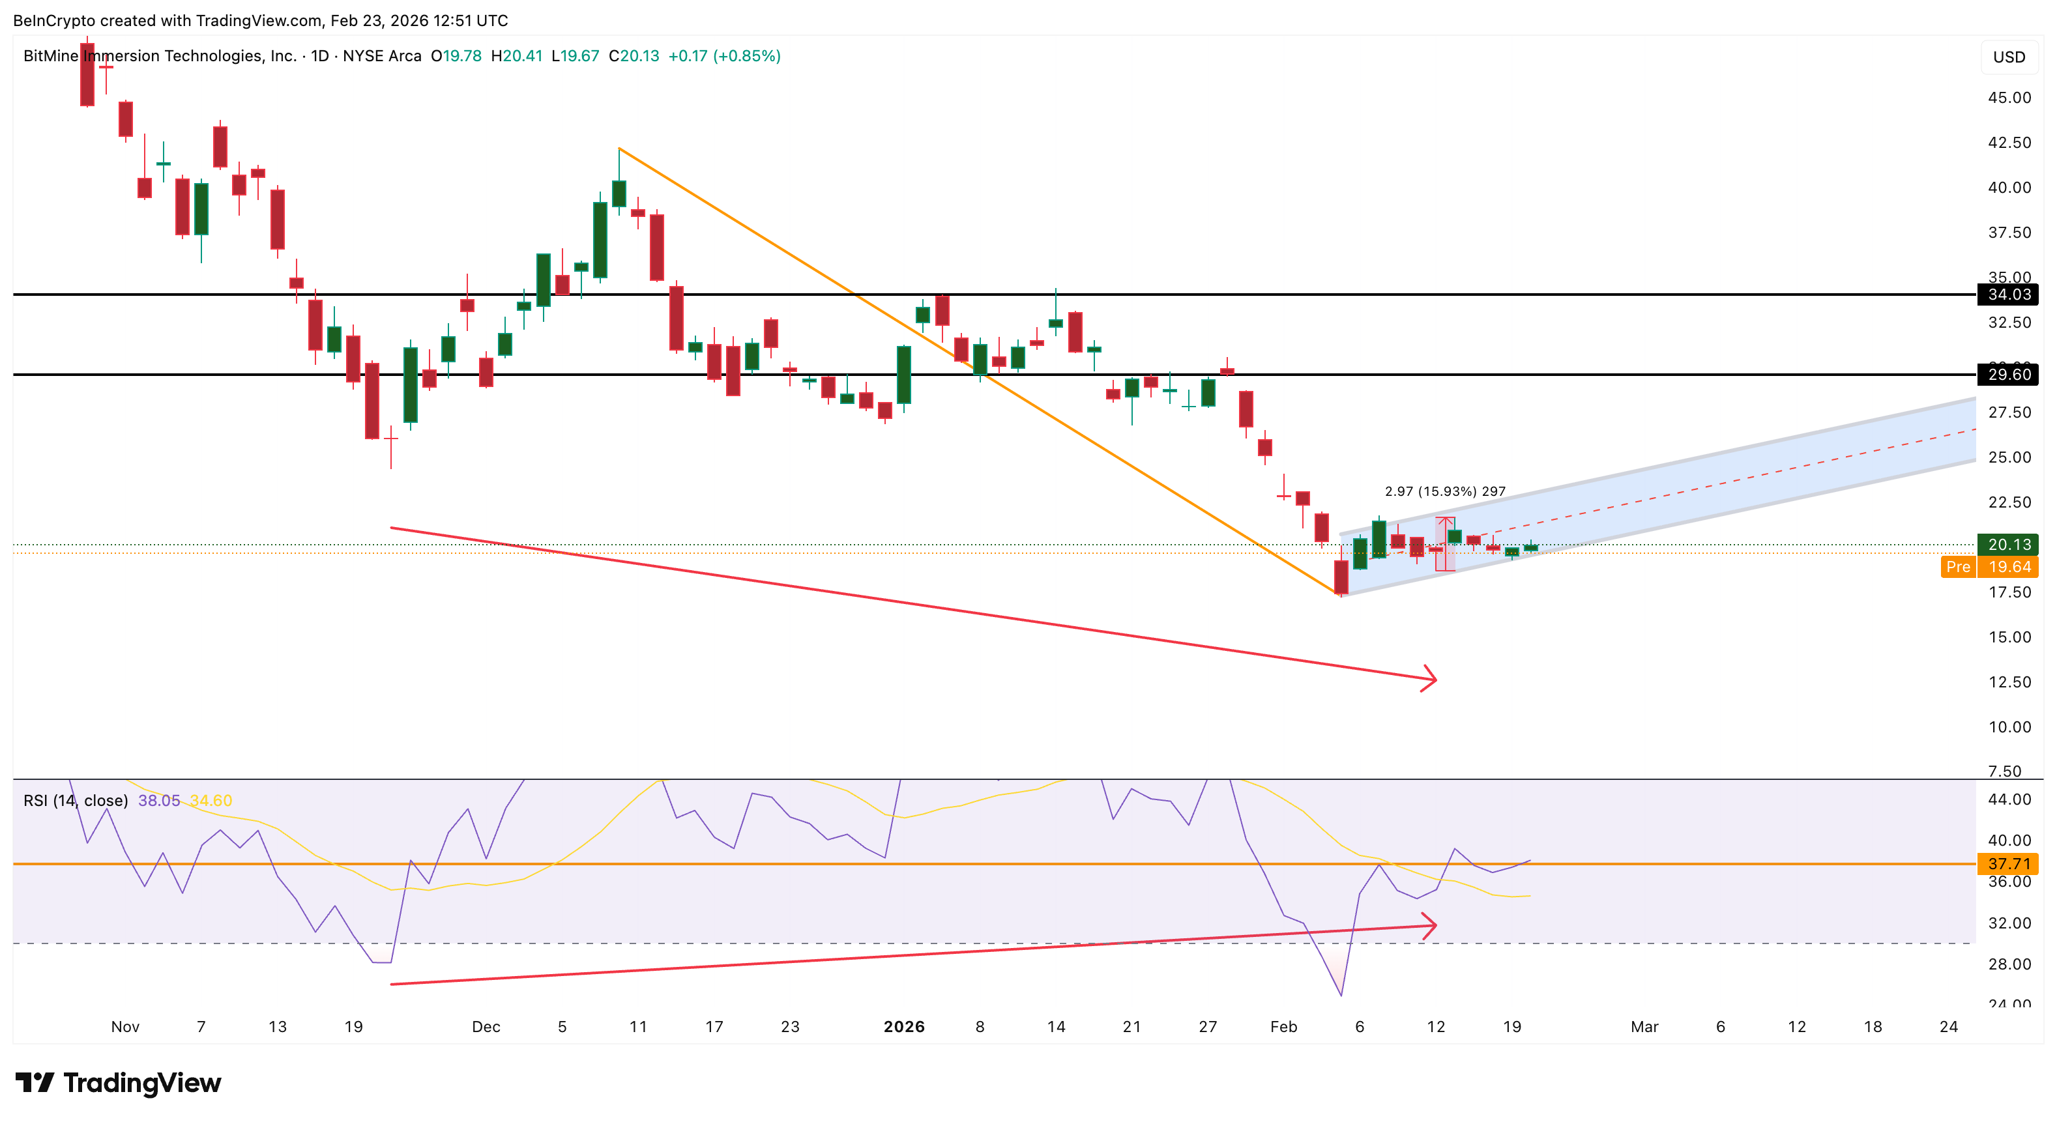
Task: Open the NYSE Arca exchange selector
Action: 382,57
